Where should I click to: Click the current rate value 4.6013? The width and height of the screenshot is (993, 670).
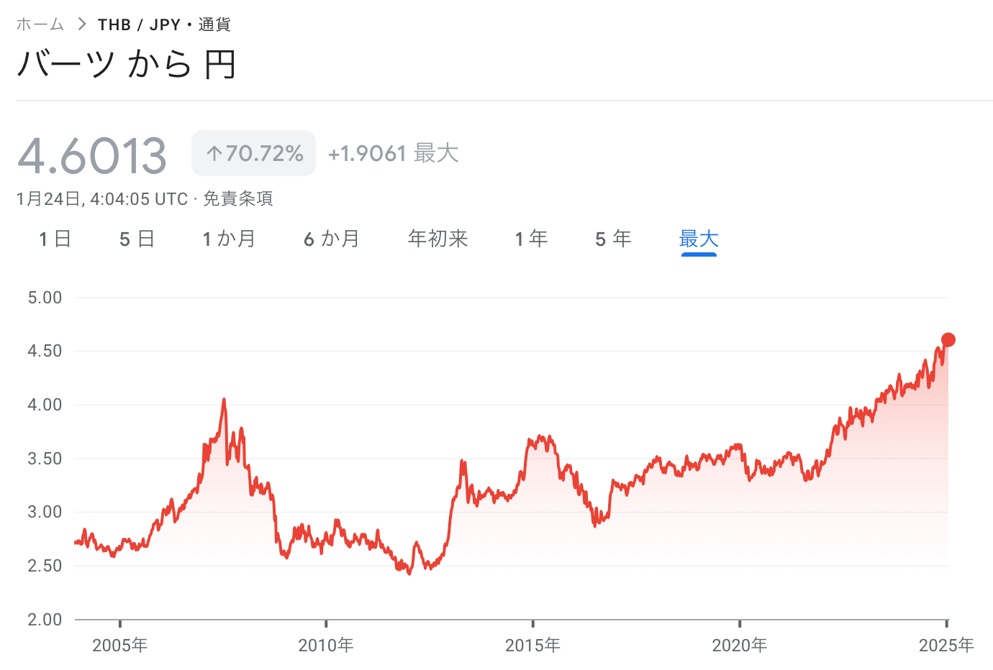[91, 152]
